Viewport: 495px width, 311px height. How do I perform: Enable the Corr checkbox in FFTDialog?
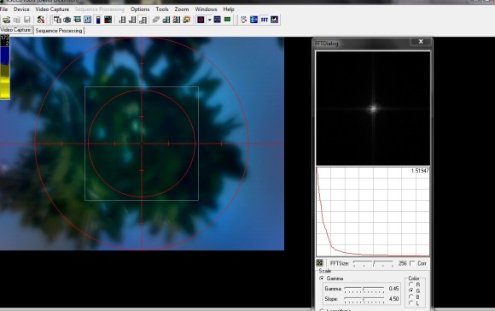tap(412, 263)
